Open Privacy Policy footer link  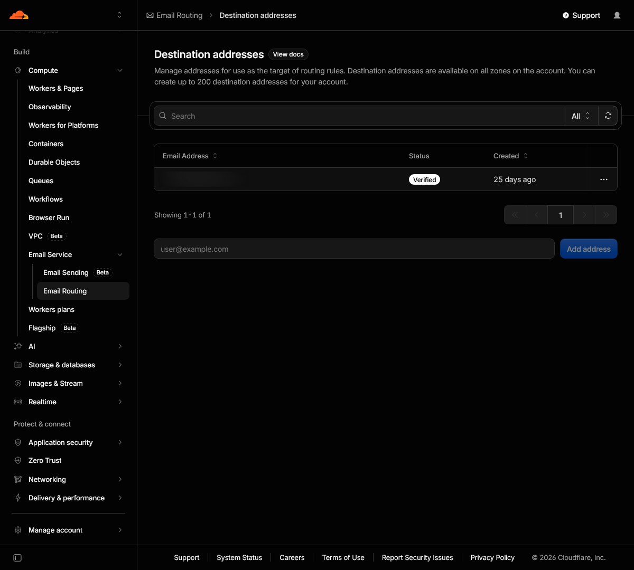492,557
